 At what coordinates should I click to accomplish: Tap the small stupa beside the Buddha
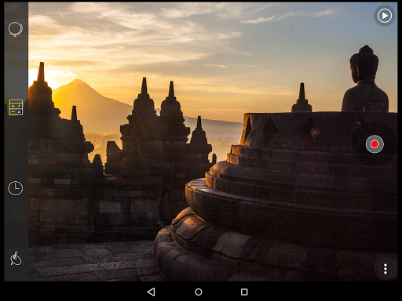pyautogui.click(x=301, y=98)
